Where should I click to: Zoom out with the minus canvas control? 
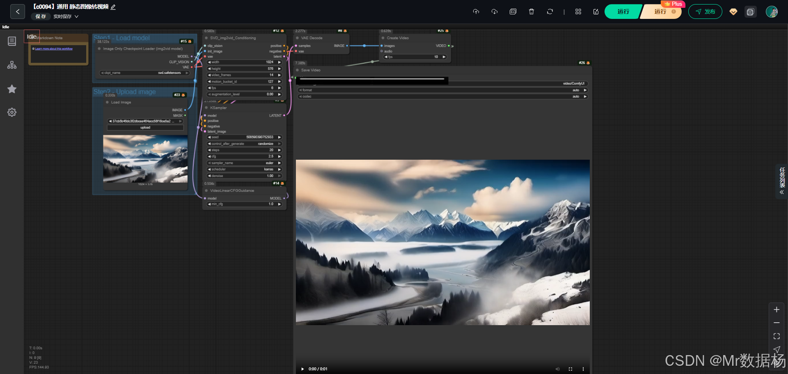coord(777,323)
